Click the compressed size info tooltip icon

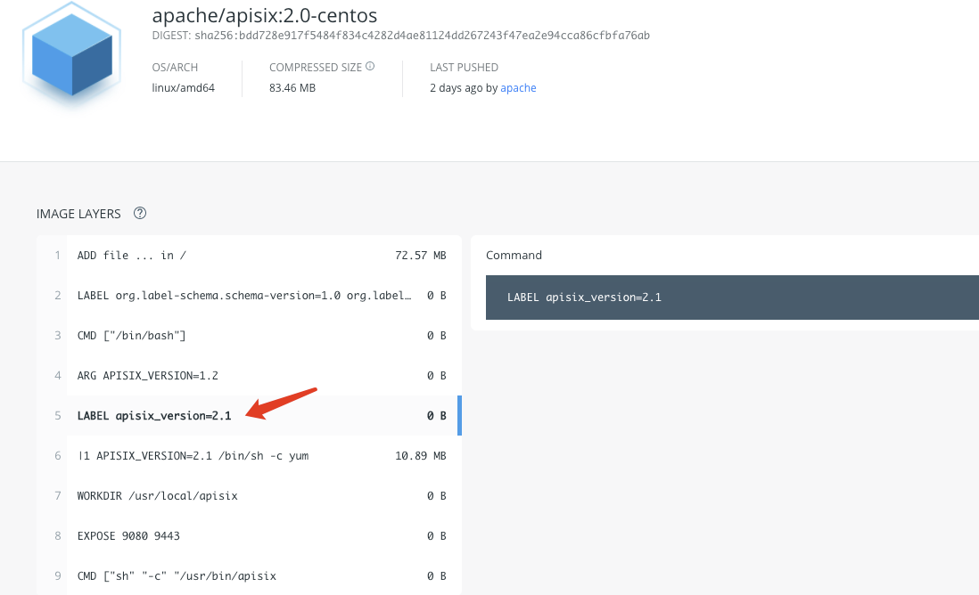(371, 66)
